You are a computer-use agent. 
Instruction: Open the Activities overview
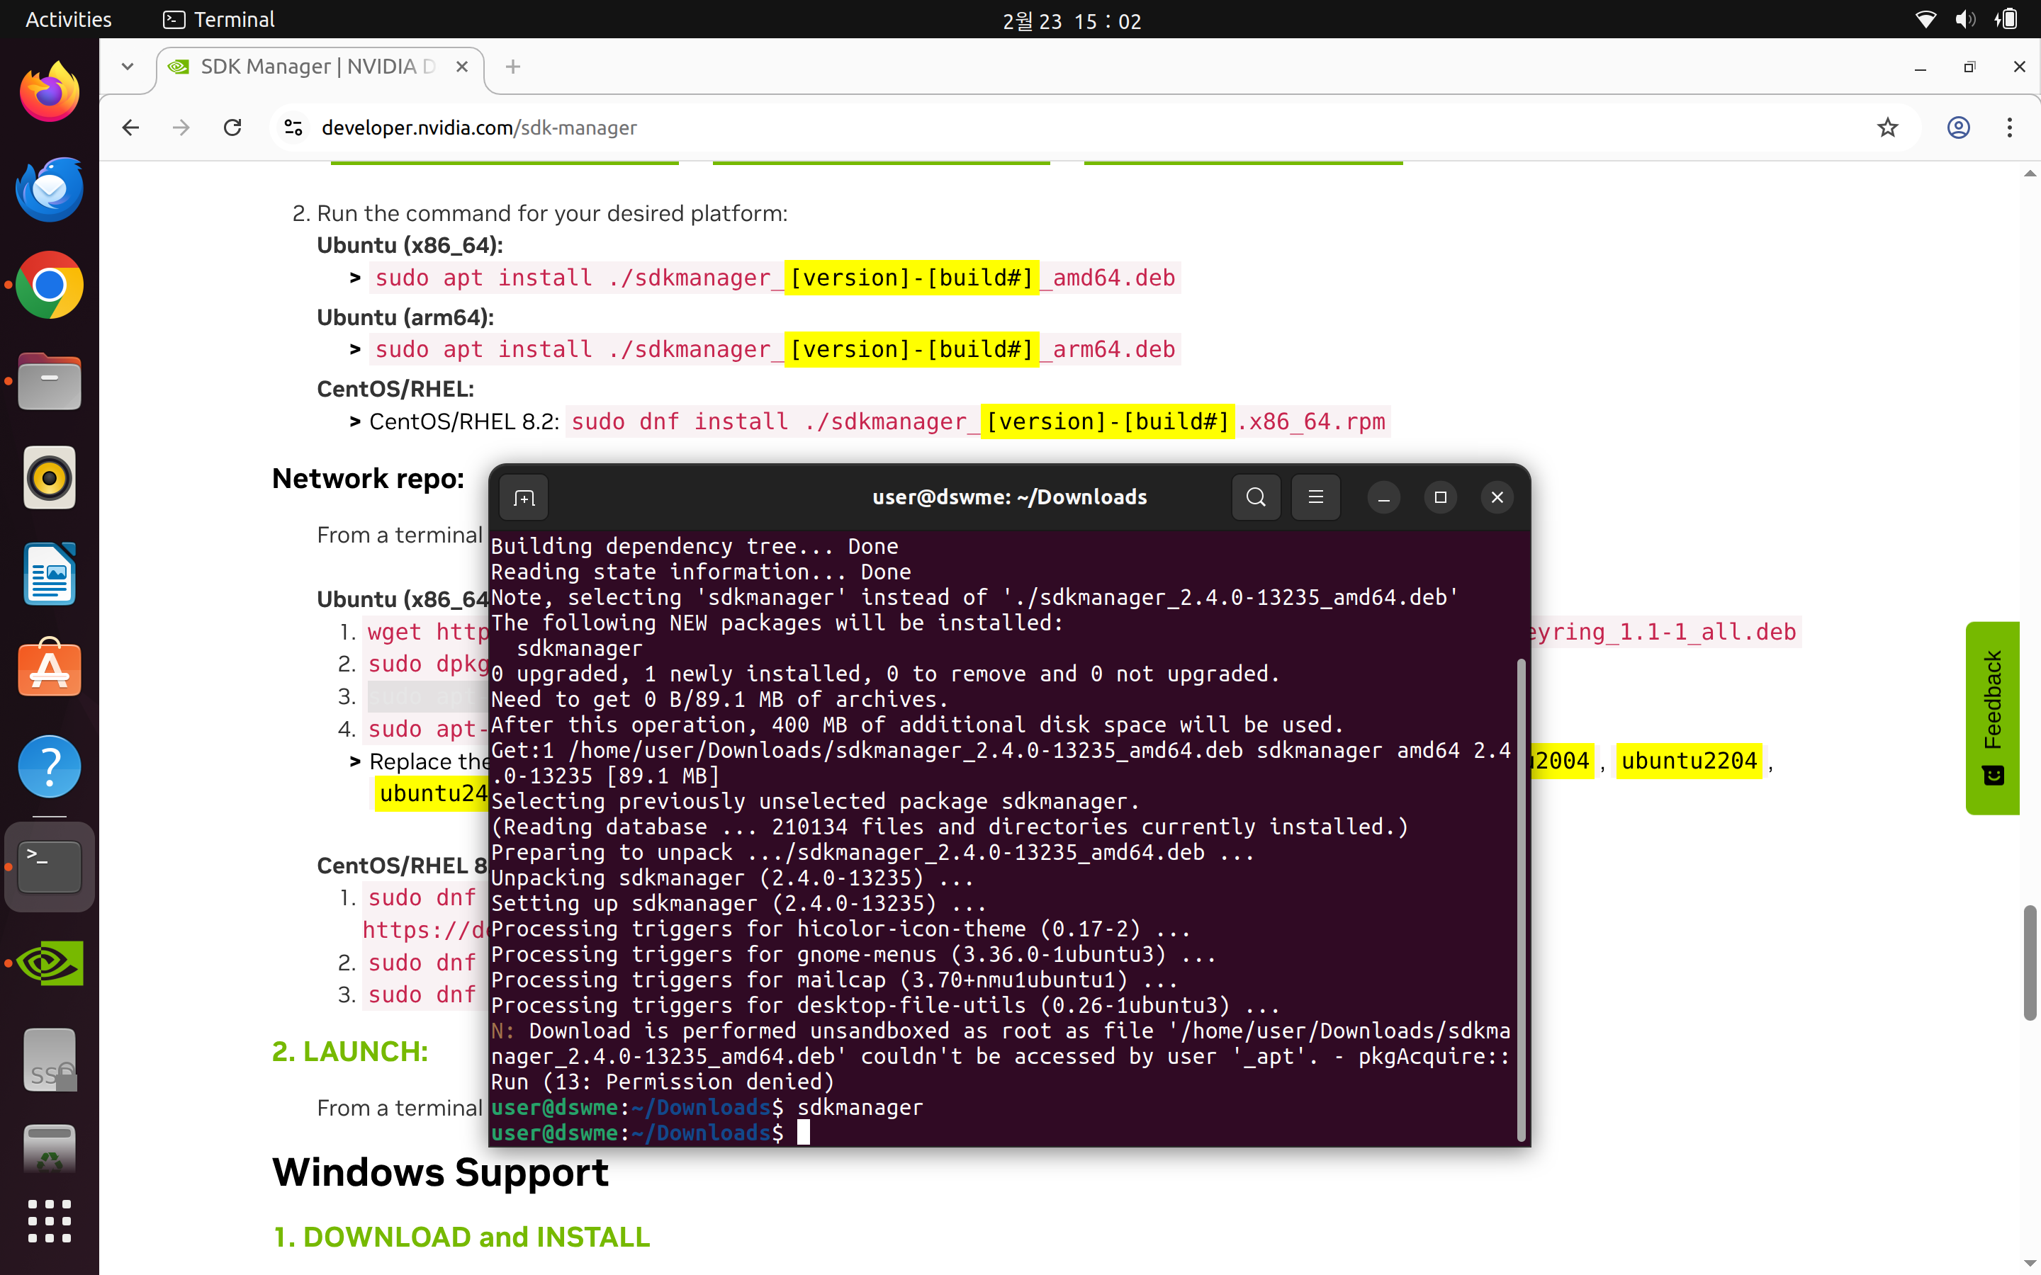pos(68,19)
